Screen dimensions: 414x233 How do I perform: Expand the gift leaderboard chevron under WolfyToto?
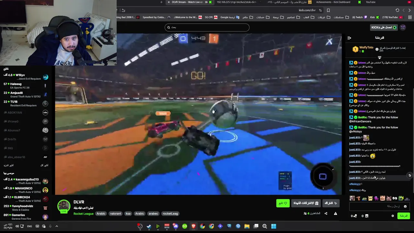[x=379, y=58]
